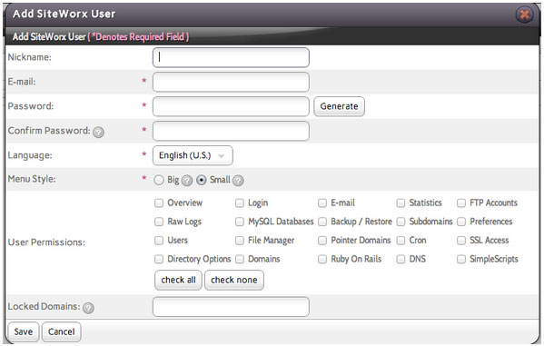544x346 pixels.
Task: Click the User Permissions label
Action: tap(46, 242)
